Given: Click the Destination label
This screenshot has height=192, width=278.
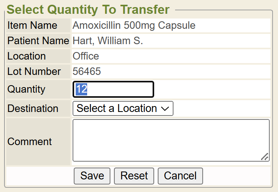Looking at the screenshot, I should coord(33,108).
